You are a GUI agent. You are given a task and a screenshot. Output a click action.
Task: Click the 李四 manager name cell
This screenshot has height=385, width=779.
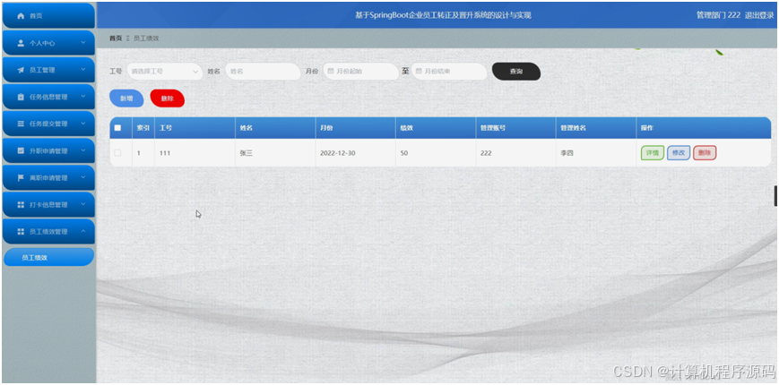pyautogui.click(x=595, y=153)
